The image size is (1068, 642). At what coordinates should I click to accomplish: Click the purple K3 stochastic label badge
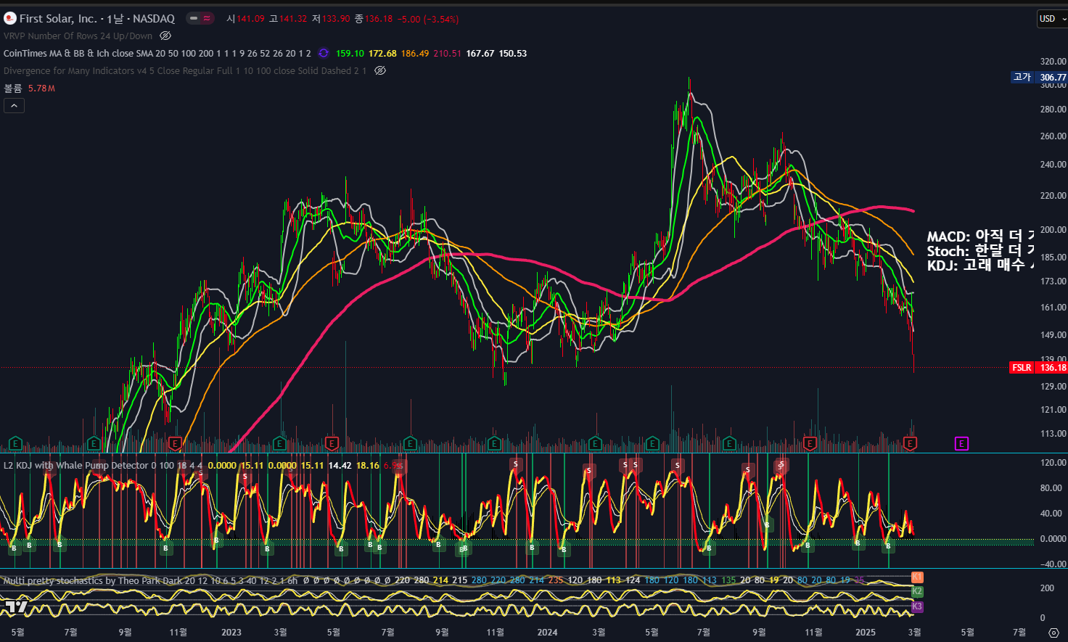917,606
